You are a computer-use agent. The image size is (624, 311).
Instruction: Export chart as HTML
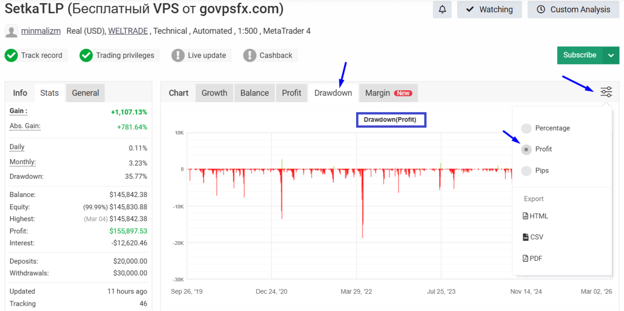[x=535, y=216]
